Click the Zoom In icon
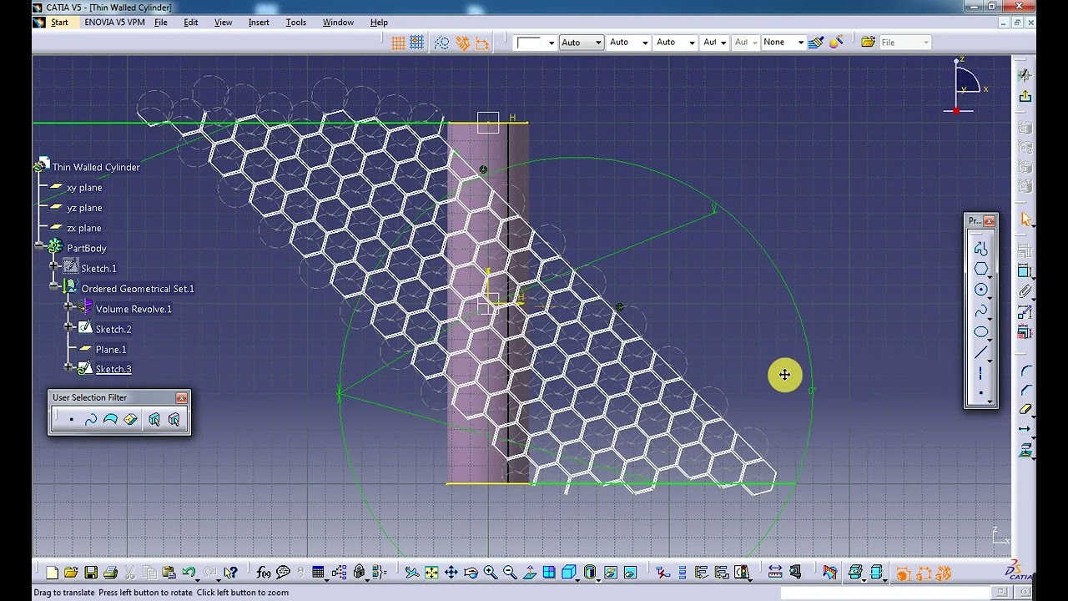The width and height of the screenshot is (1068, 601). pyautogui.click(x=491, y=573)
